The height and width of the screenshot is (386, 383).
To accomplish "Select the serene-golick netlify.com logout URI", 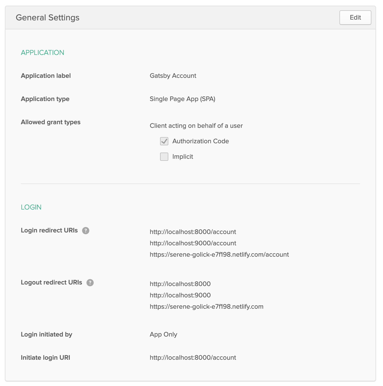I will coord(206,307).
